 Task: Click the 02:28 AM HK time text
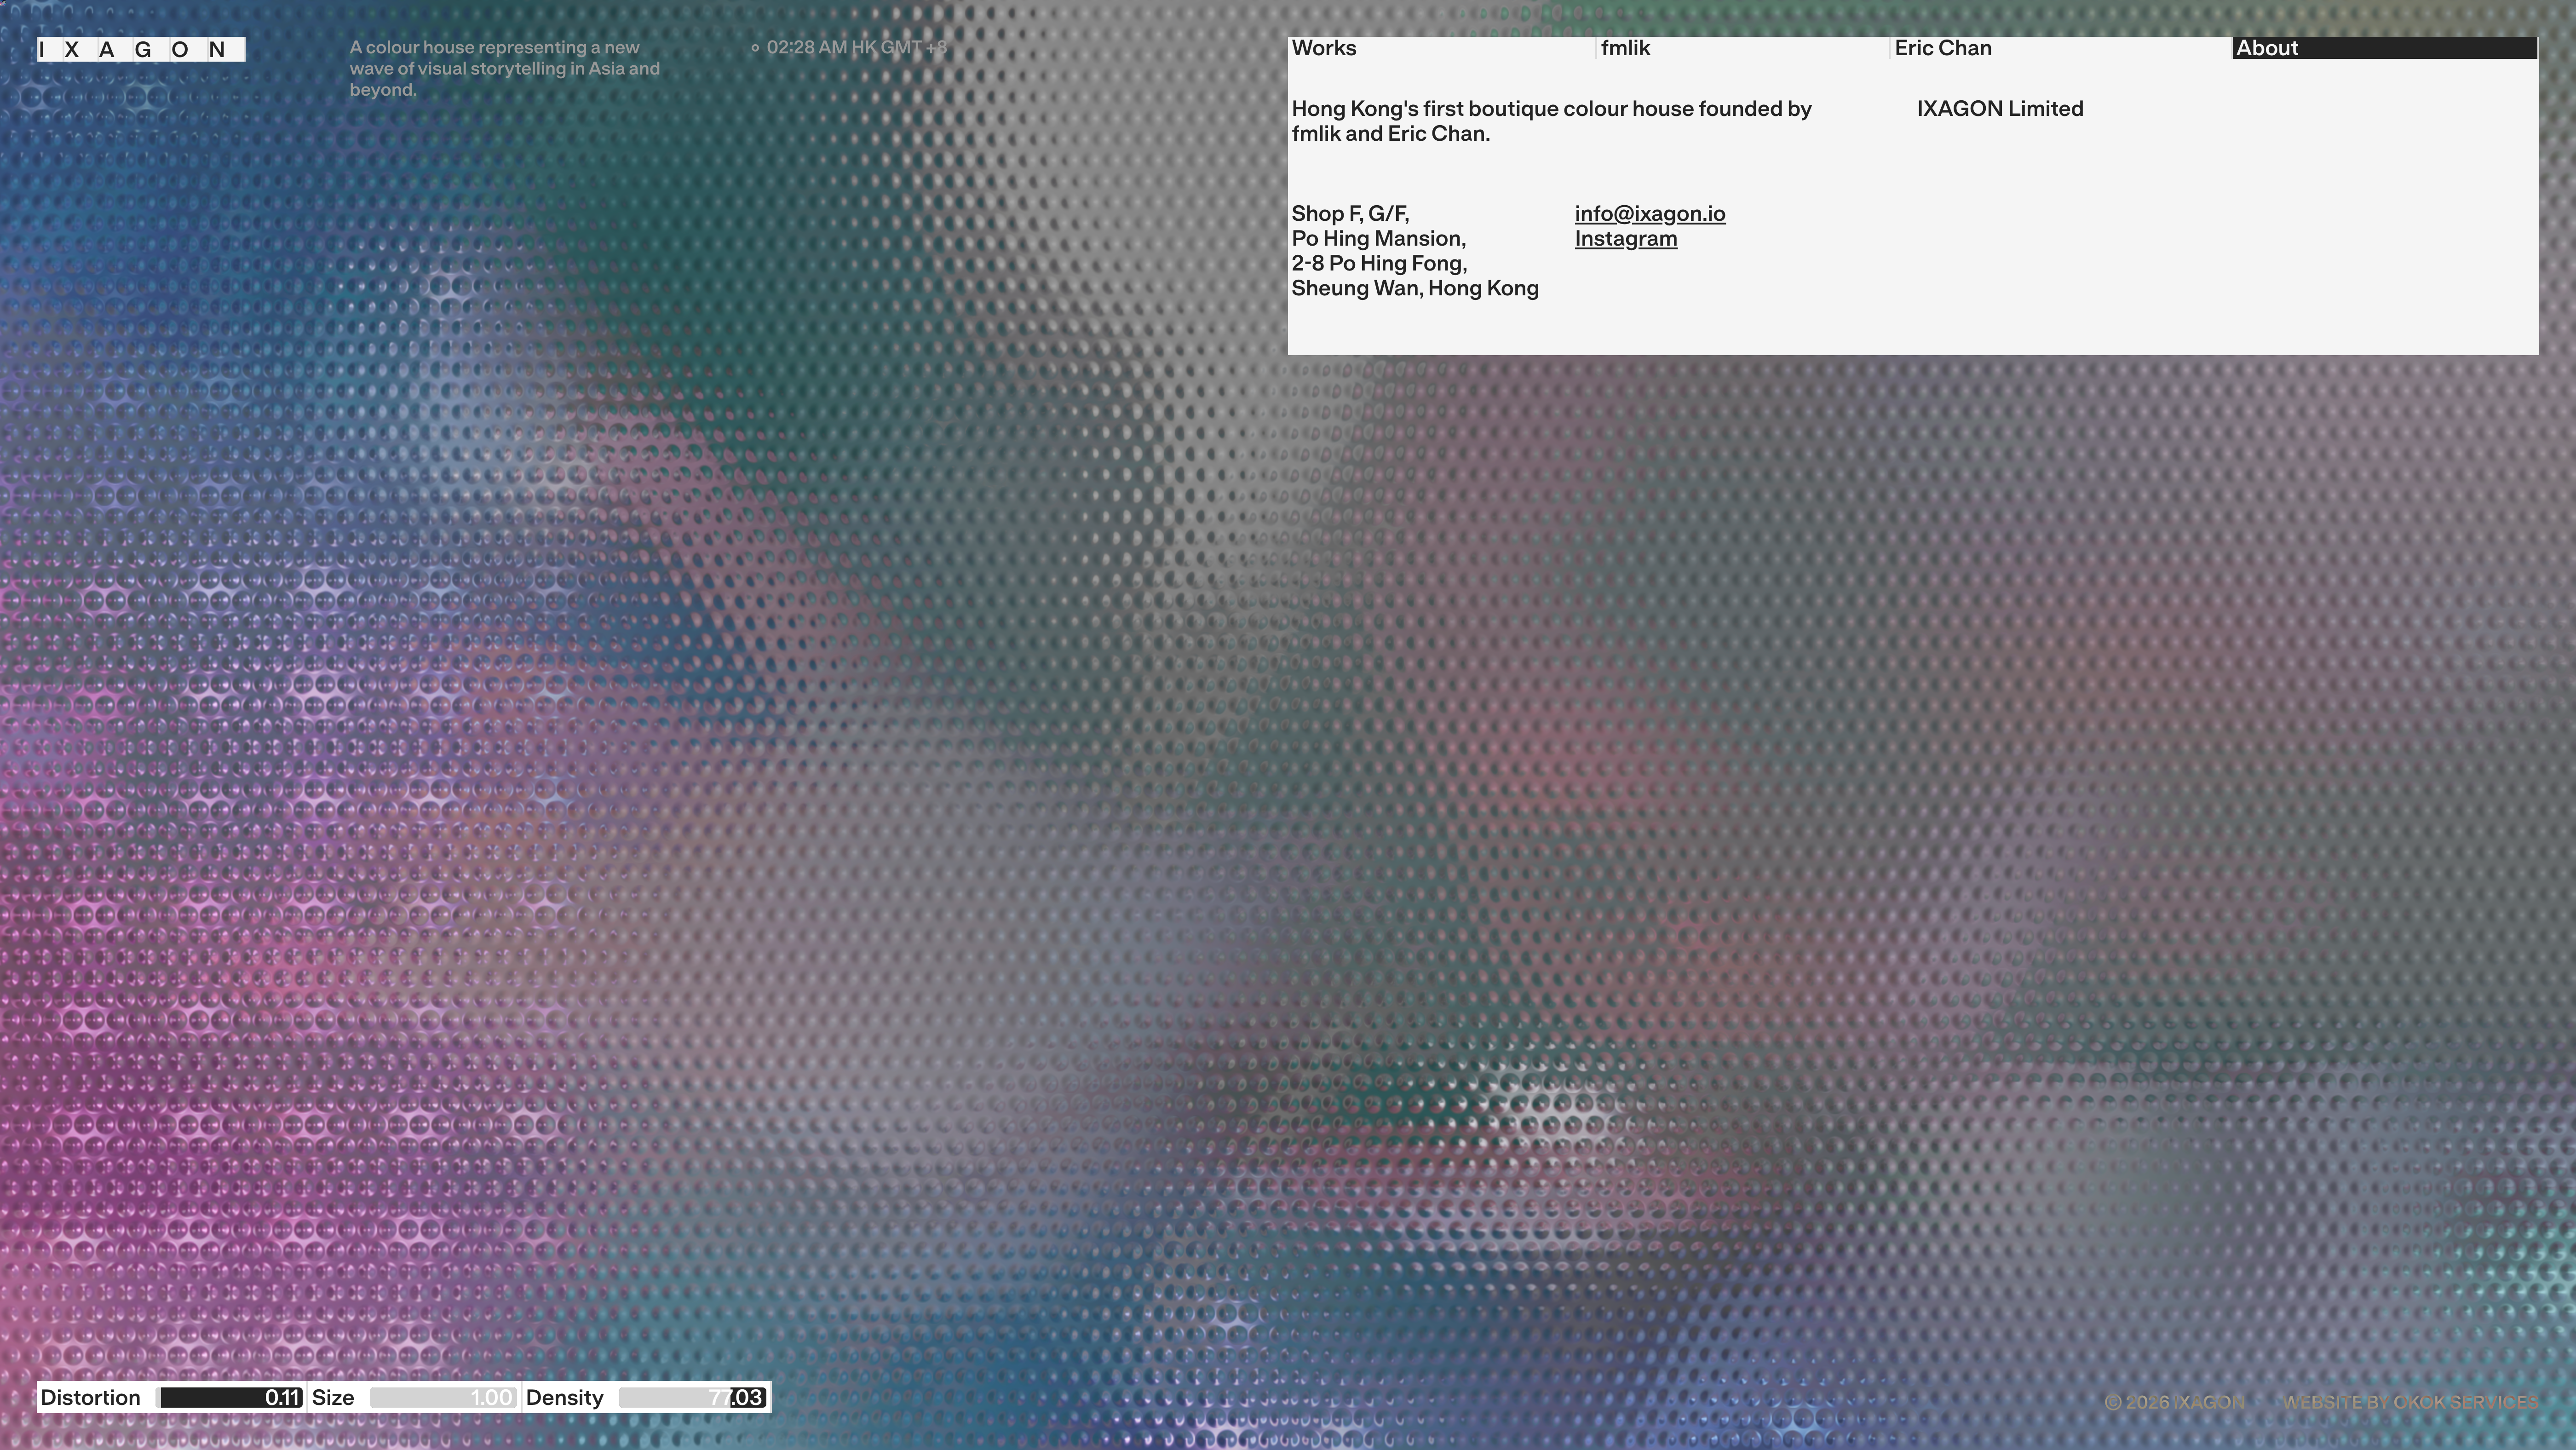coord(856,47)
